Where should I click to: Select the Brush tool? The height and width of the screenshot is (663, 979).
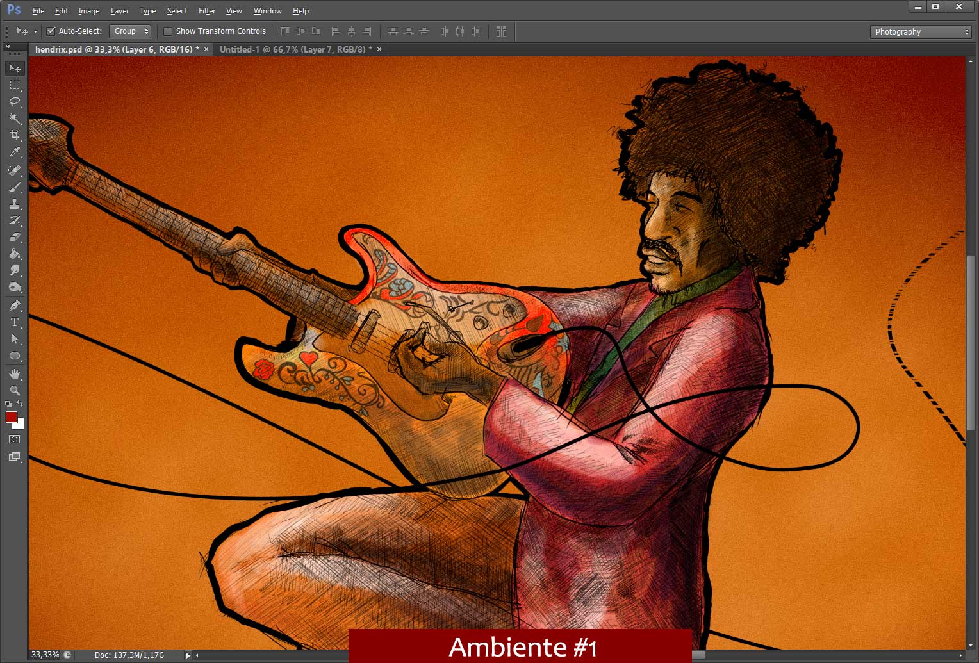(x=15, y=187)
